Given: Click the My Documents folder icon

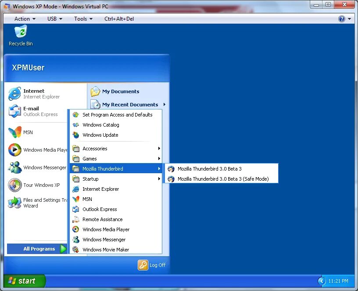Looking at the screenshot, I should point(96,91).
